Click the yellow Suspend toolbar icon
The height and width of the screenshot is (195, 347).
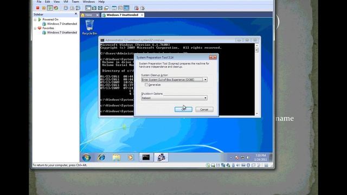(44, 8)
